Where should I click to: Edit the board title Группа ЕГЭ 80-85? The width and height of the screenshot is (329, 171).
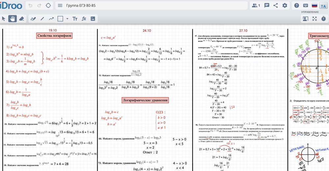coord(81,6)
